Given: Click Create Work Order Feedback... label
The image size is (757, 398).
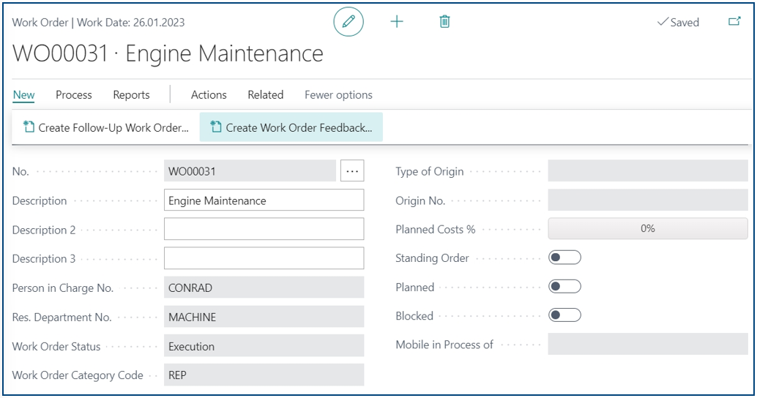Looking at the screenshot, I should point(299,127).
